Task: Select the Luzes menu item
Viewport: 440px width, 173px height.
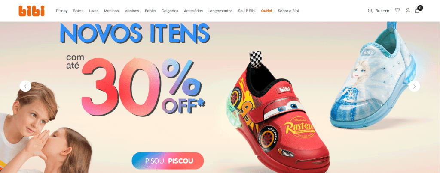Action: click(x=94, y=11)
